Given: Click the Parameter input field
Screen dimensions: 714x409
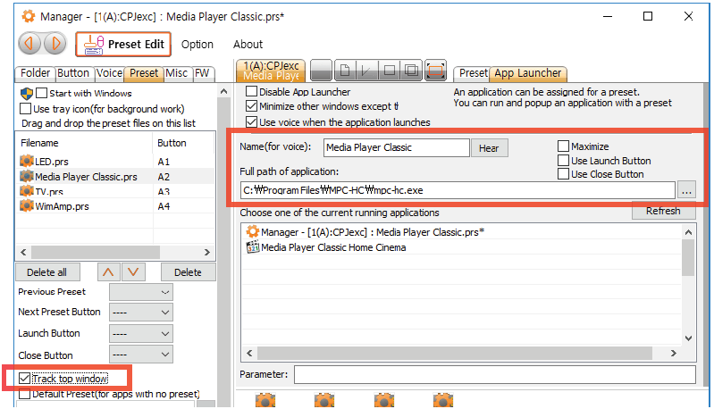Looking at the screenshot, I should coord(495,374).
